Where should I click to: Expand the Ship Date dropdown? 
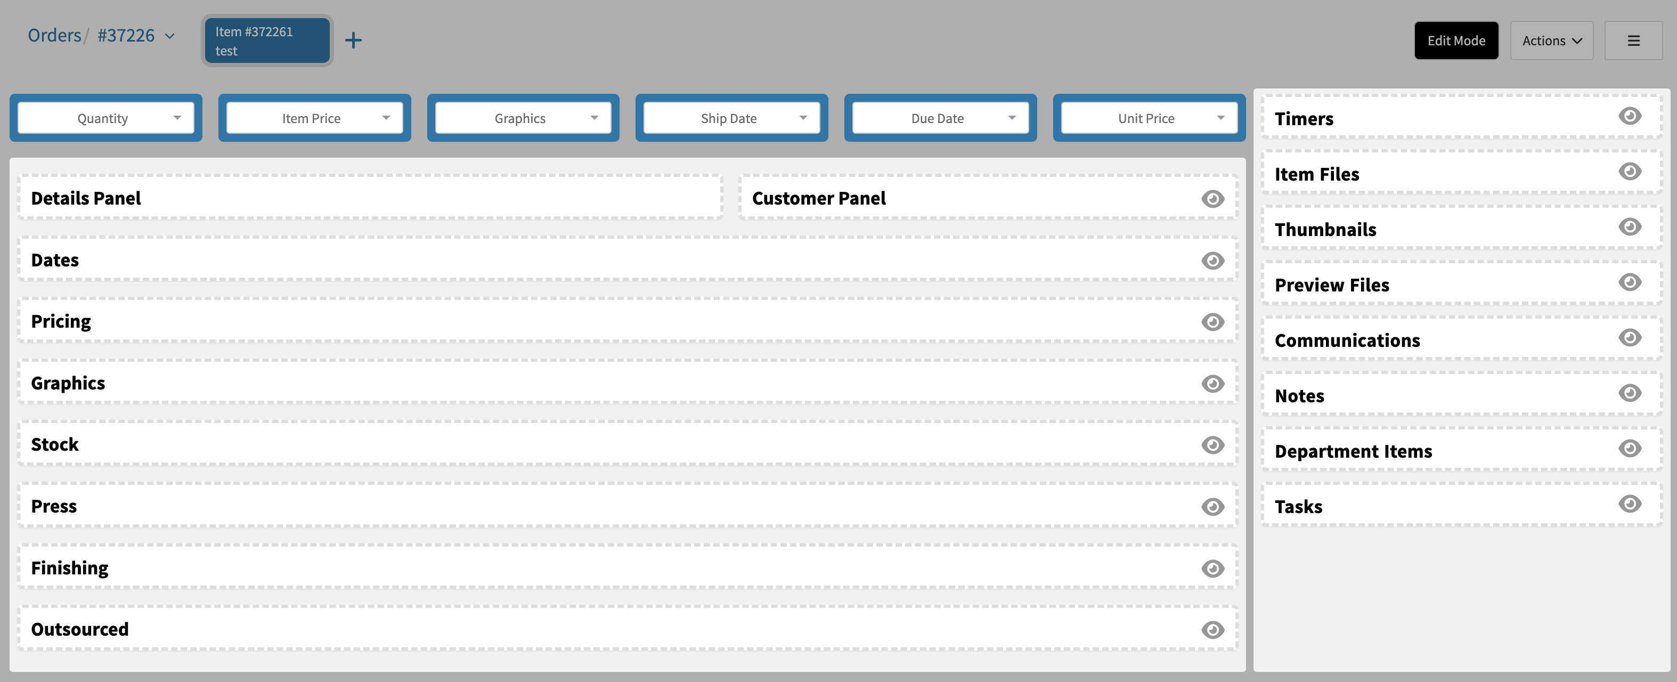point(731,118)
